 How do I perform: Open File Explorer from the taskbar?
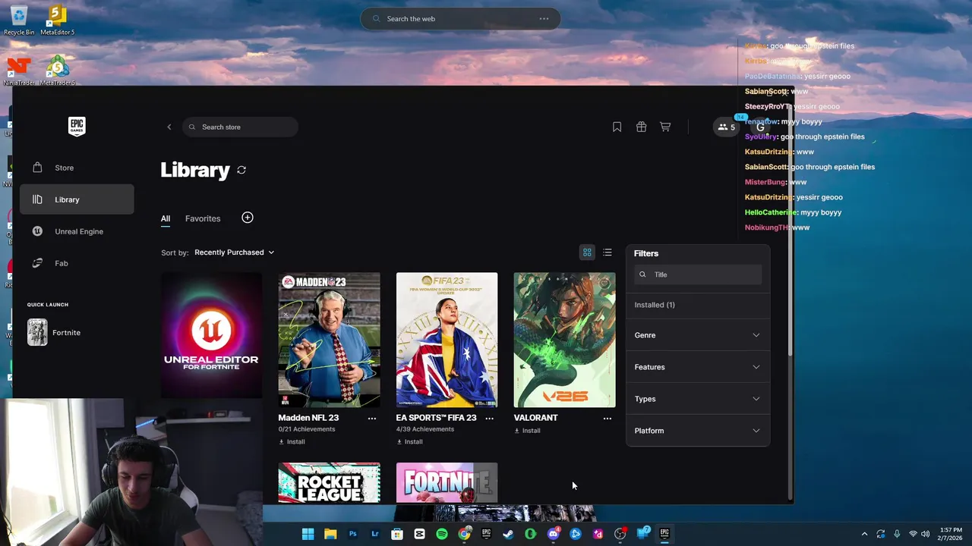(330, 534)
